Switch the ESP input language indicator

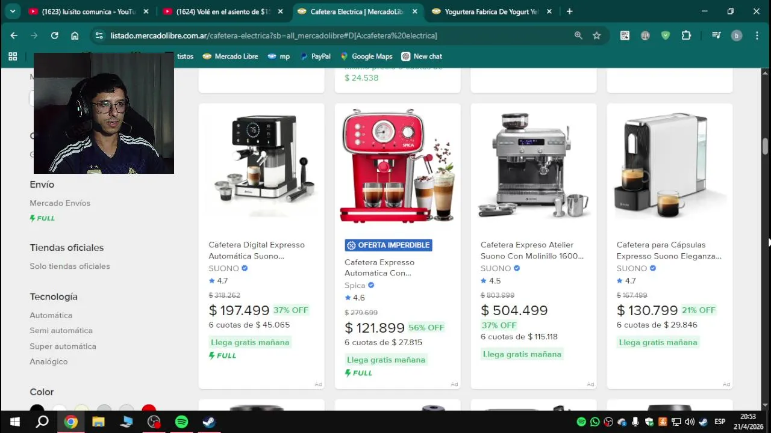click(719, 422)
